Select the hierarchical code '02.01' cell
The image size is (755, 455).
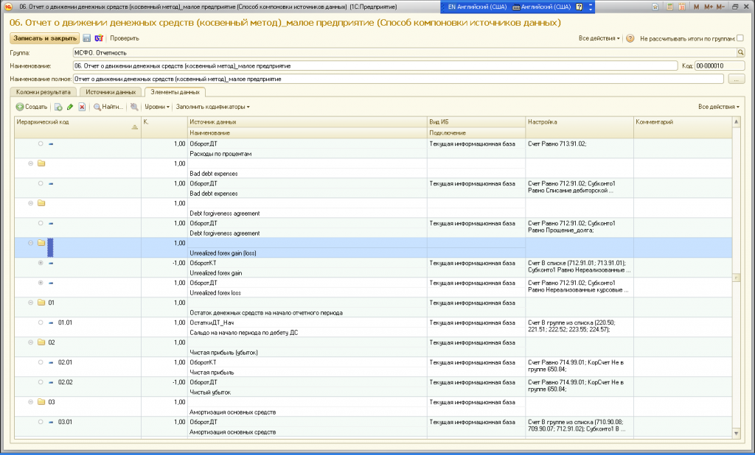pyautogui.click(x=65, y=362)
